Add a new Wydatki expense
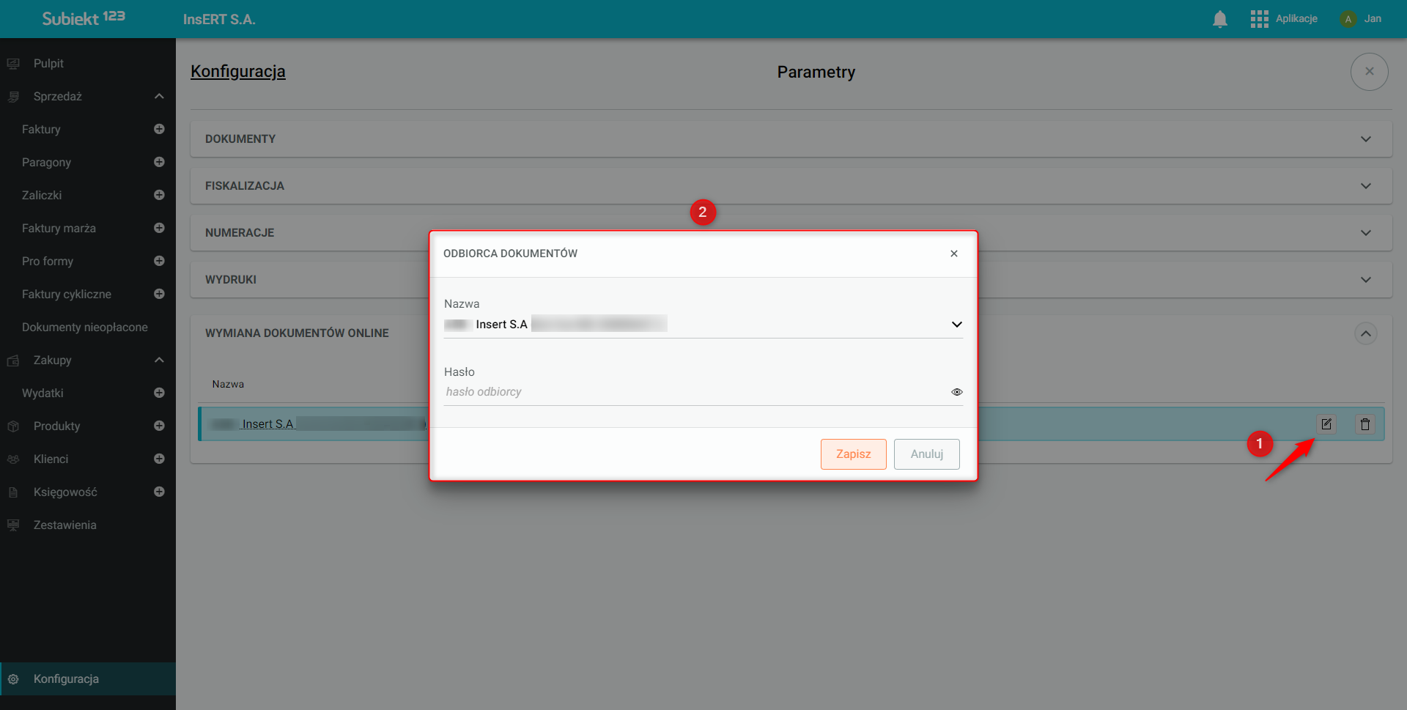Screen dimensions: 1407x710 pos(159,393)
